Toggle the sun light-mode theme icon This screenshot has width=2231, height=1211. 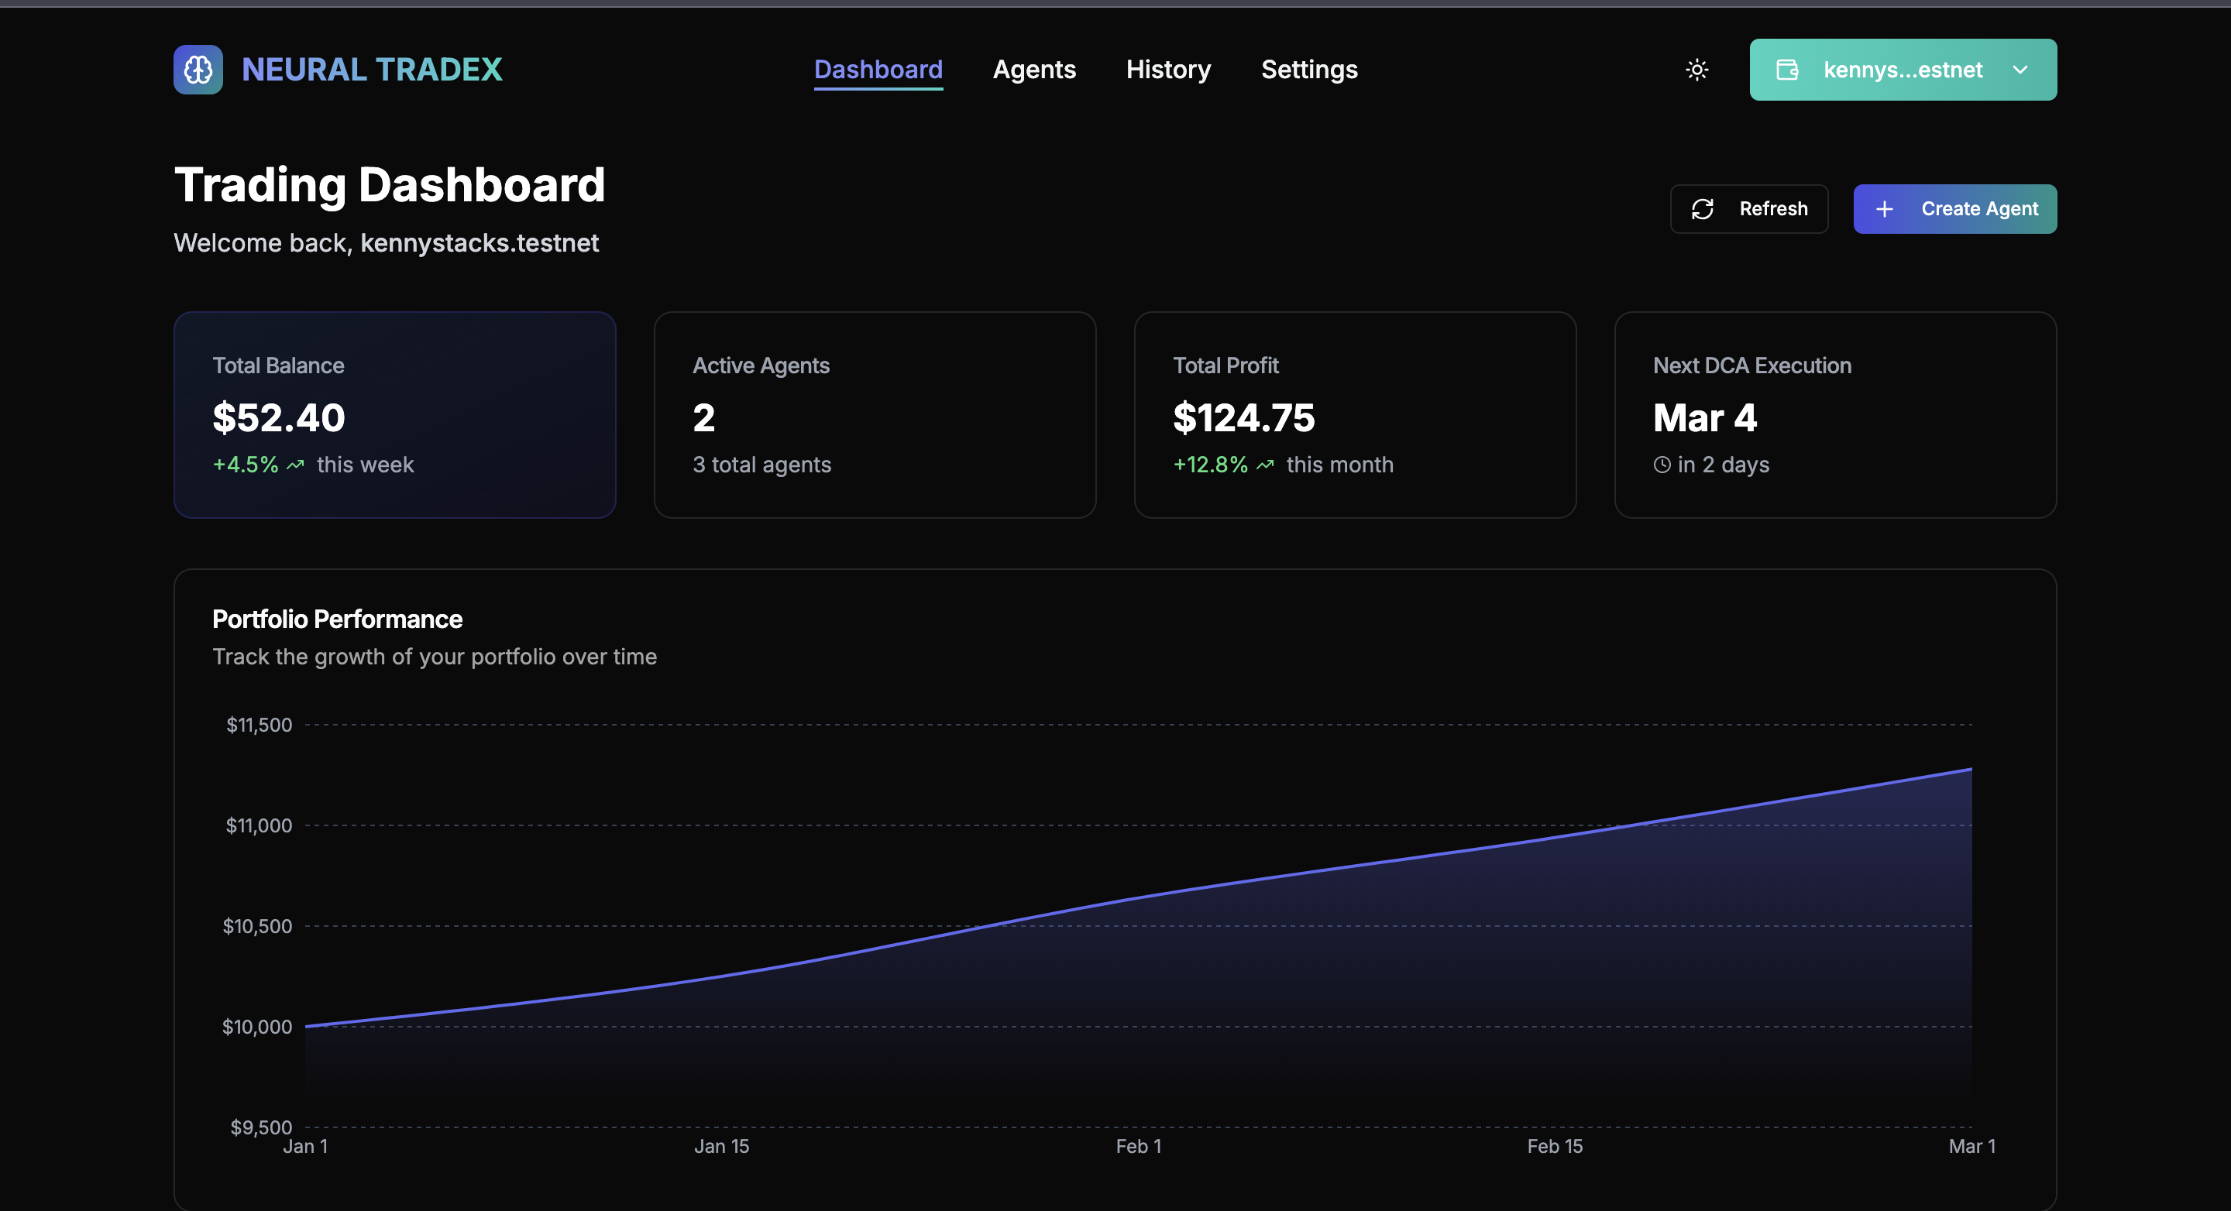pyautogui.click(x=1696, y=69)
